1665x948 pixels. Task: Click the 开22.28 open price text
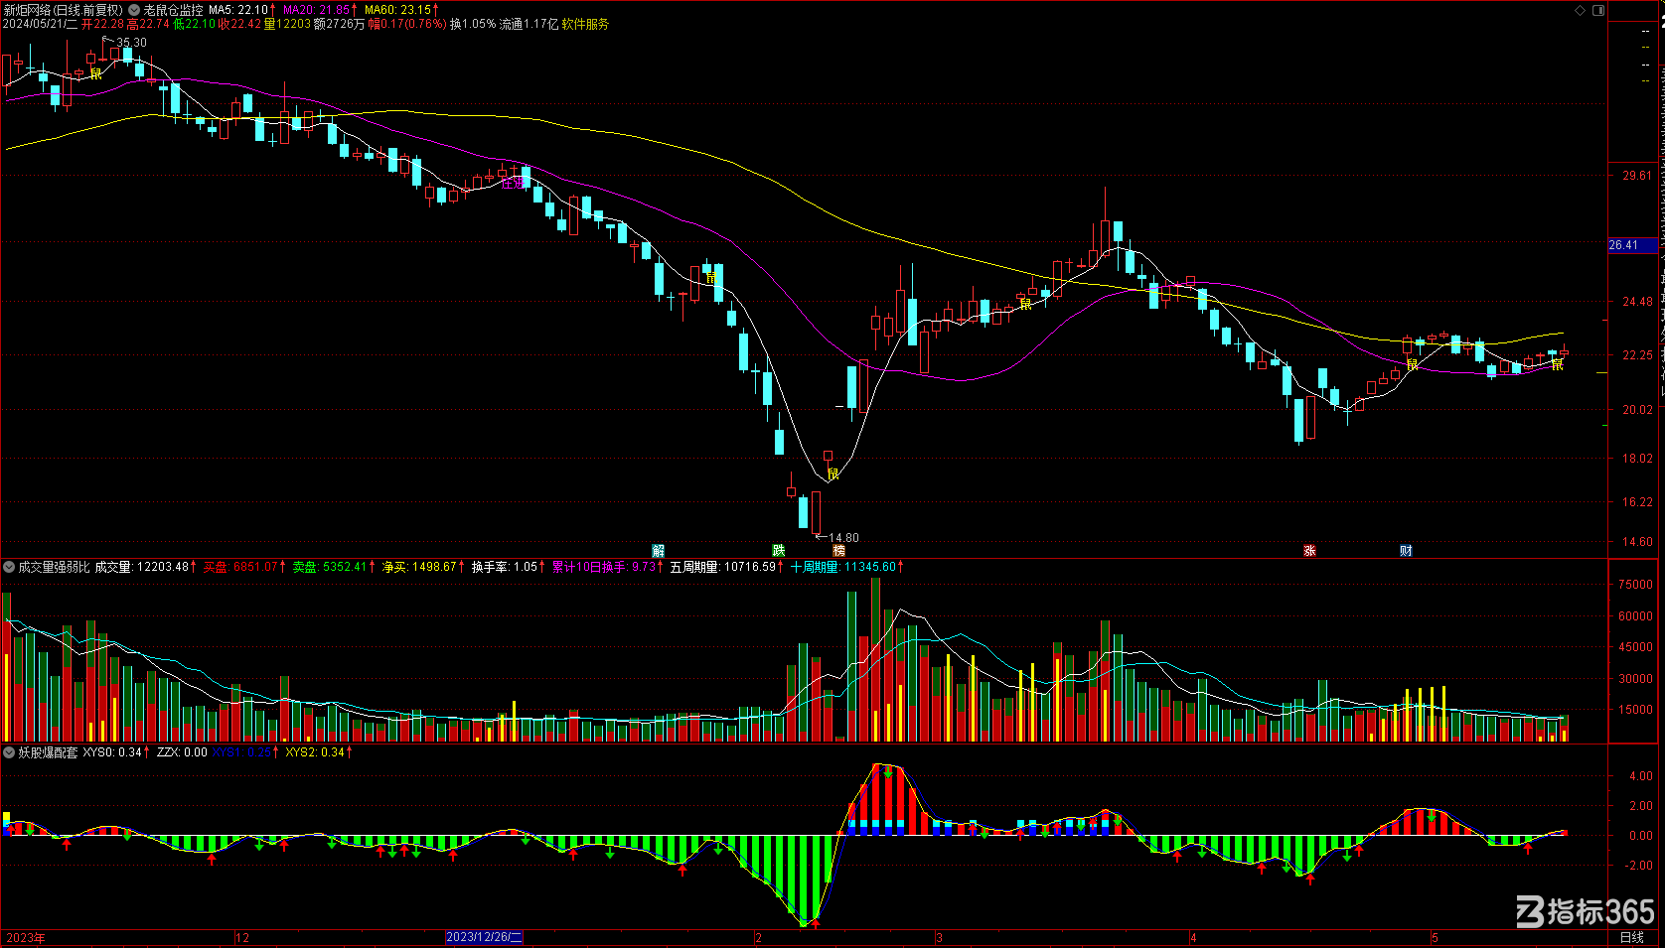click(x=103, y=24)
